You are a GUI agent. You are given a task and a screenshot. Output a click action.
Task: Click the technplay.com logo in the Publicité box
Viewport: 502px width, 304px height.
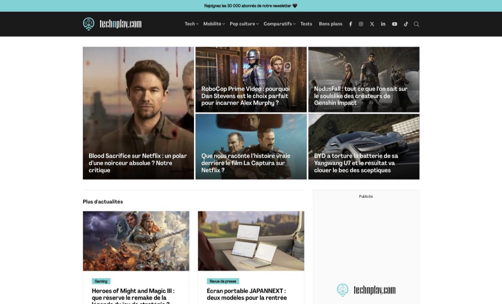(x=366, y=290)
